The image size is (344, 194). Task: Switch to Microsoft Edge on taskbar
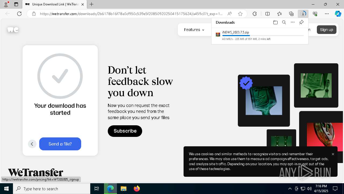[x=110, y=189]
